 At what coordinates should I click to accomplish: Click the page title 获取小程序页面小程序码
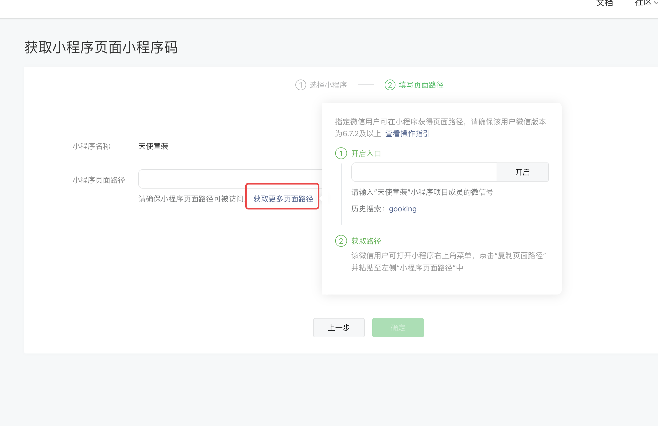tap(101, 48)
